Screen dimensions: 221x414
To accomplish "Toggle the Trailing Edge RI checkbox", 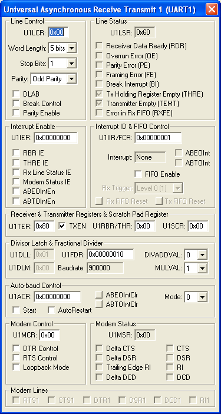I will tap(100, 367).
